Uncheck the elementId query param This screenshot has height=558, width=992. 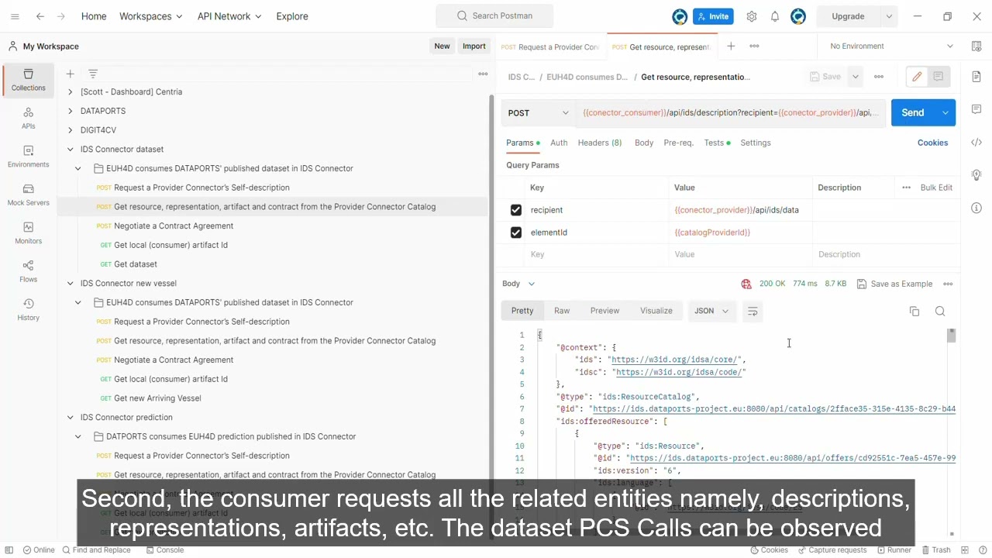pos(516,232)
